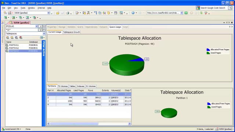The image size is (235, 132).
Task: Expand the globe browser icon dropdown arrow
Action: (136, 13)
